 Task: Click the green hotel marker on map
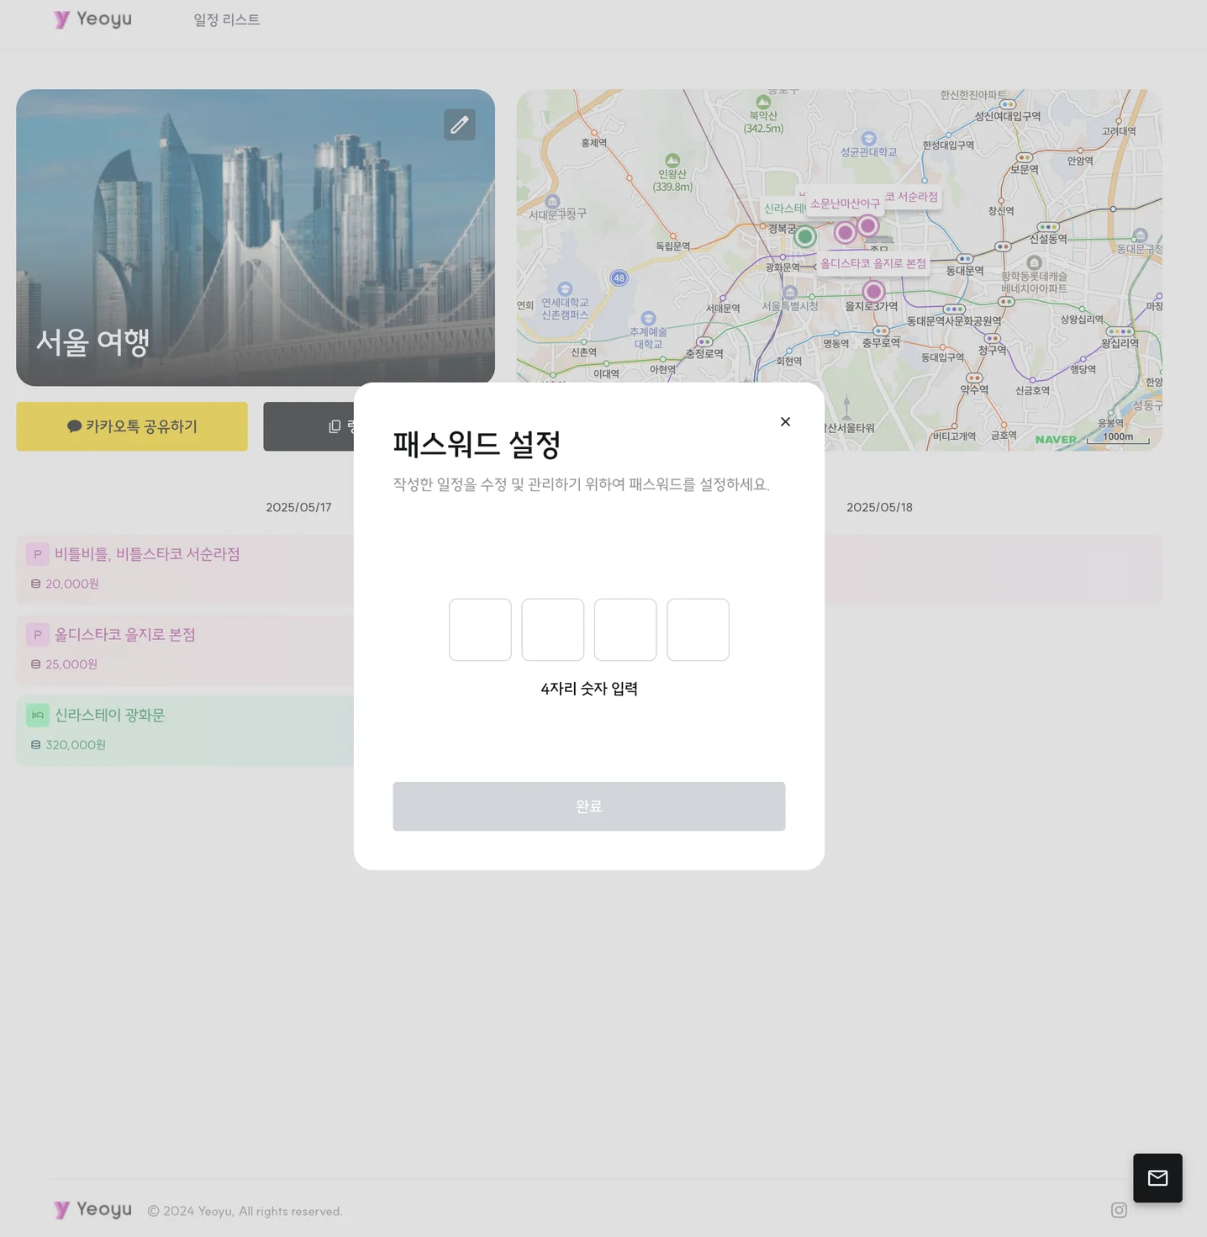tap(805, 236)
